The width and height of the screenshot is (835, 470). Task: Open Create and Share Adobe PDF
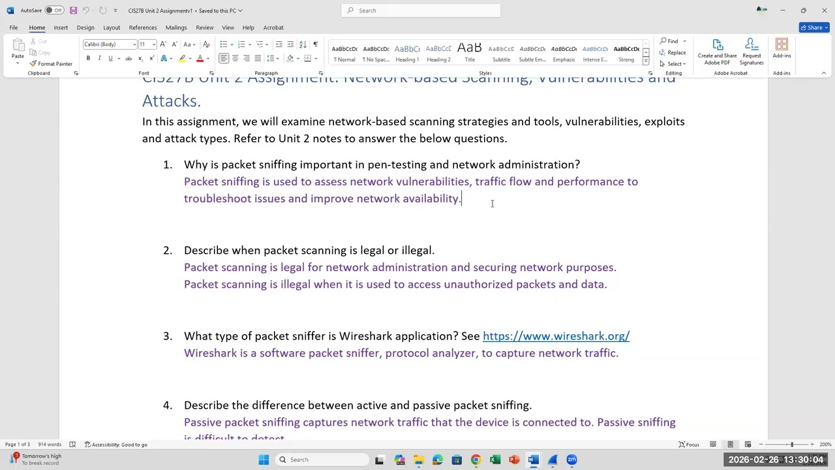coord(717,52)
